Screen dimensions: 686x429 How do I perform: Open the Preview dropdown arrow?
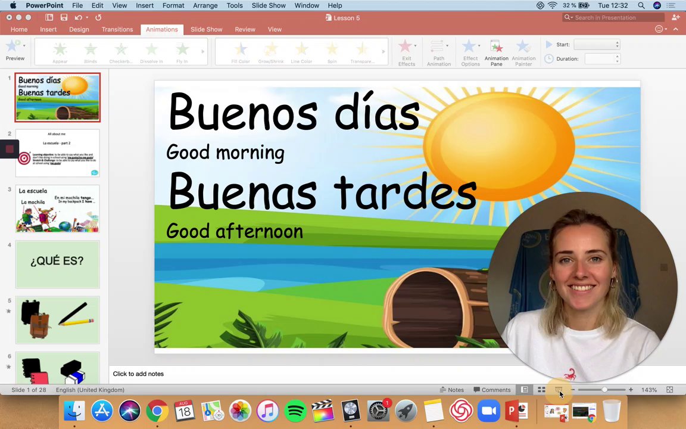click(24, 45)
